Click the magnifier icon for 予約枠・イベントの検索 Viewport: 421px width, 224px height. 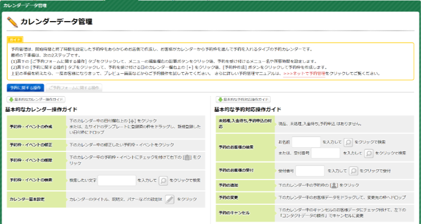[163, 181]
